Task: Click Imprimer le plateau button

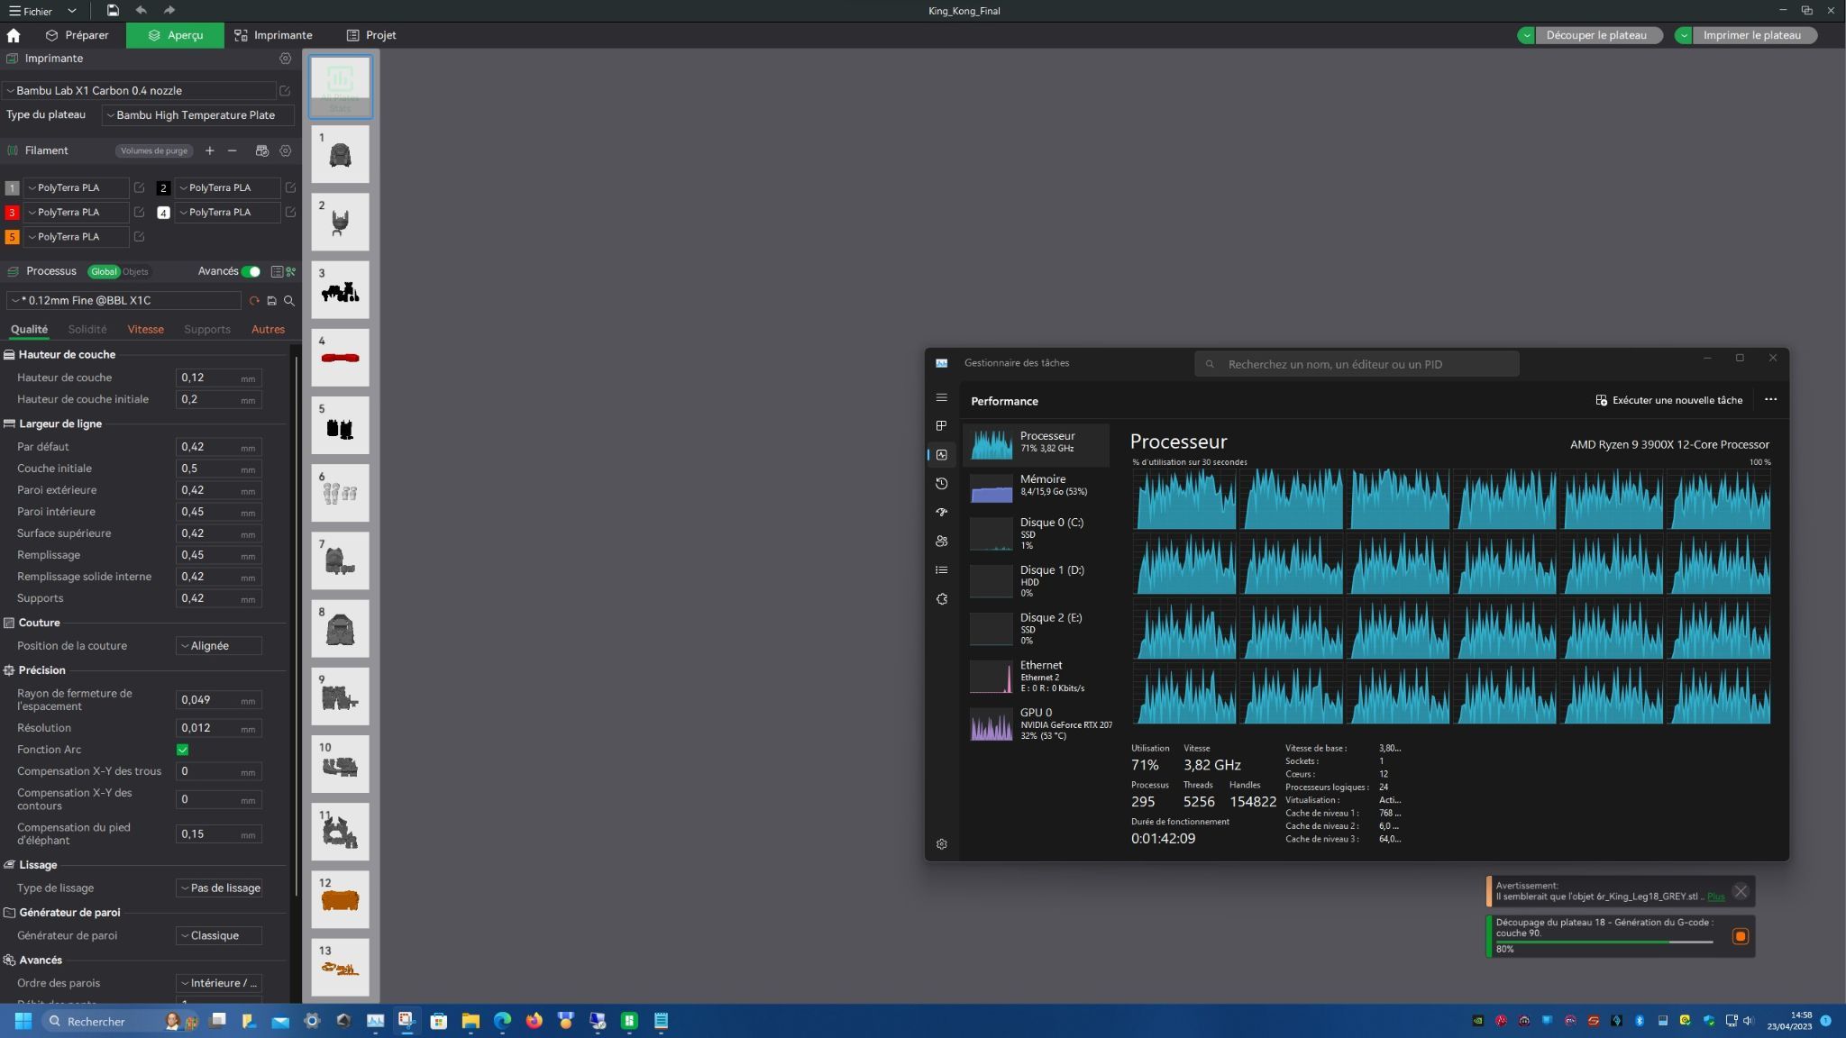Action: 1754,35
